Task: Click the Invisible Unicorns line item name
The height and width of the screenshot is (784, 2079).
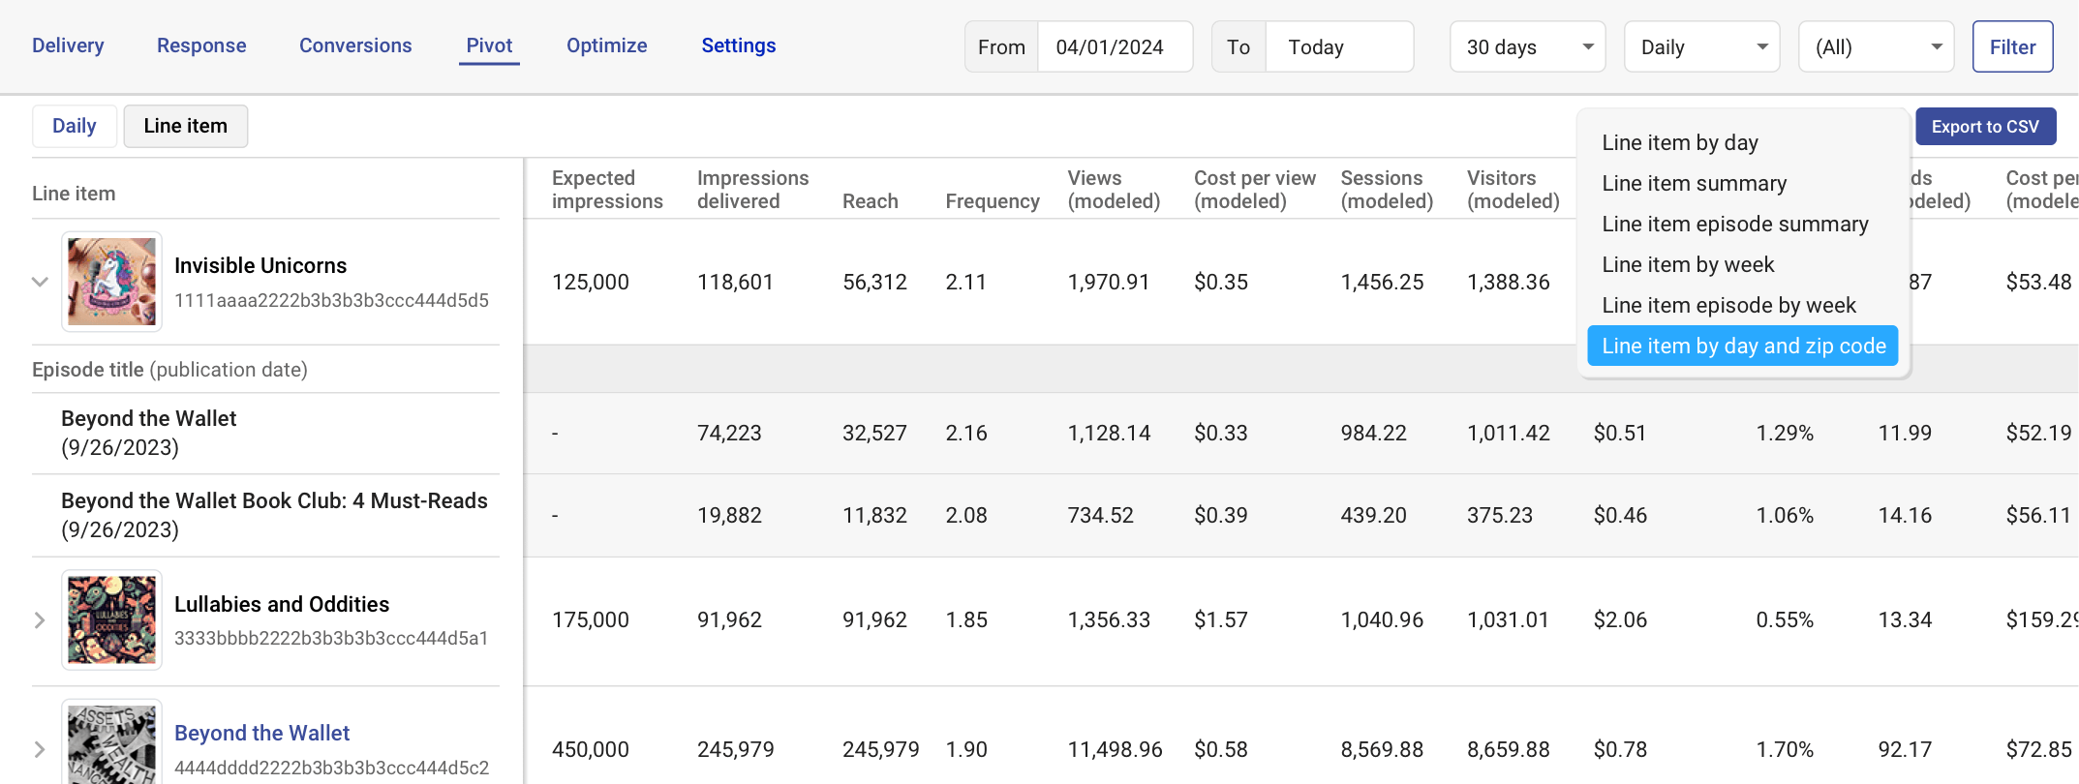Action: pyautogui.click(x=260, y=265)
